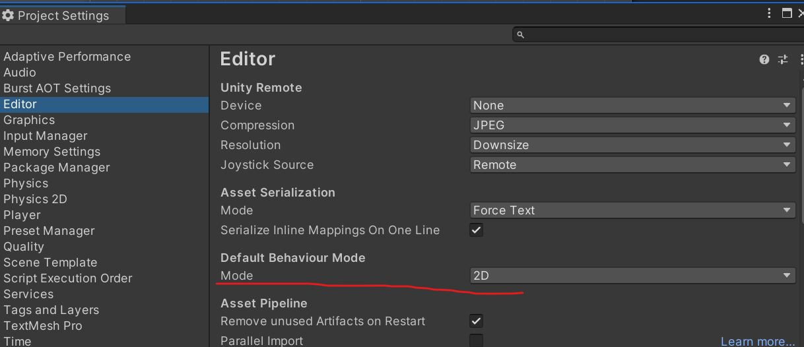Select the Audio settings category
The width and height of the screenshot is (804, 347).
(104, 73)
